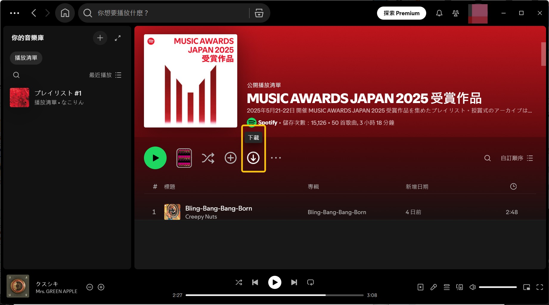Open more options for the playlist
This screenshot has width=549, height=305.
(x=276, y=158)
